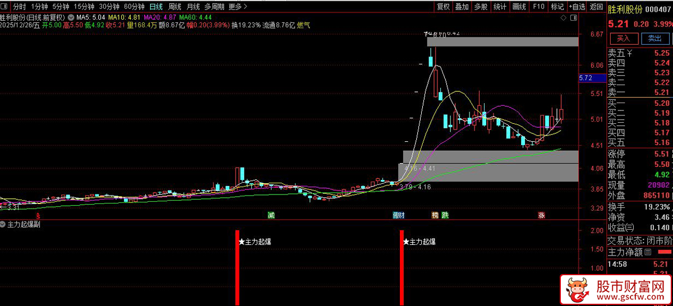673x306 pixels.
Task: Click the 4.16 - 4.41 gap zone label
Action: 420,168
